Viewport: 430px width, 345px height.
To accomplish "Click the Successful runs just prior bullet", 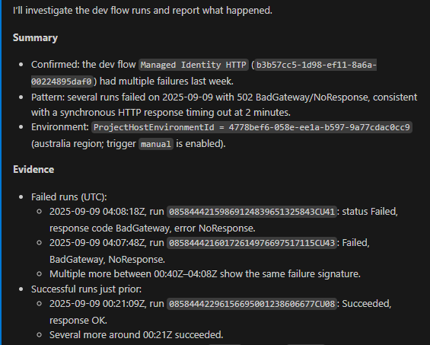I will pyautogui.click(x=86, y=289).
